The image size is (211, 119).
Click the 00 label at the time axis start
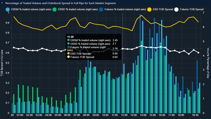pyautogui.click(x=12, y=115)
